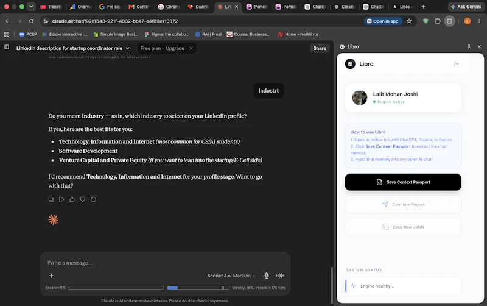The width and height of the screenshot is (487, 306).
Task: Pin the Libro side panel
Action: pyautogui.click(x=469, y=47)
